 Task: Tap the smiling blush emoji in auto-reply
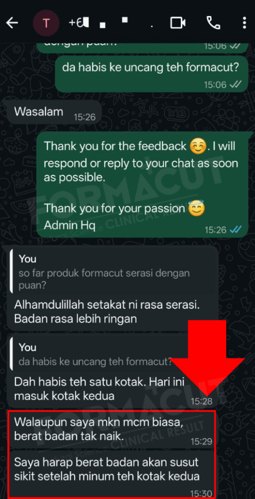tap(197, 147)
